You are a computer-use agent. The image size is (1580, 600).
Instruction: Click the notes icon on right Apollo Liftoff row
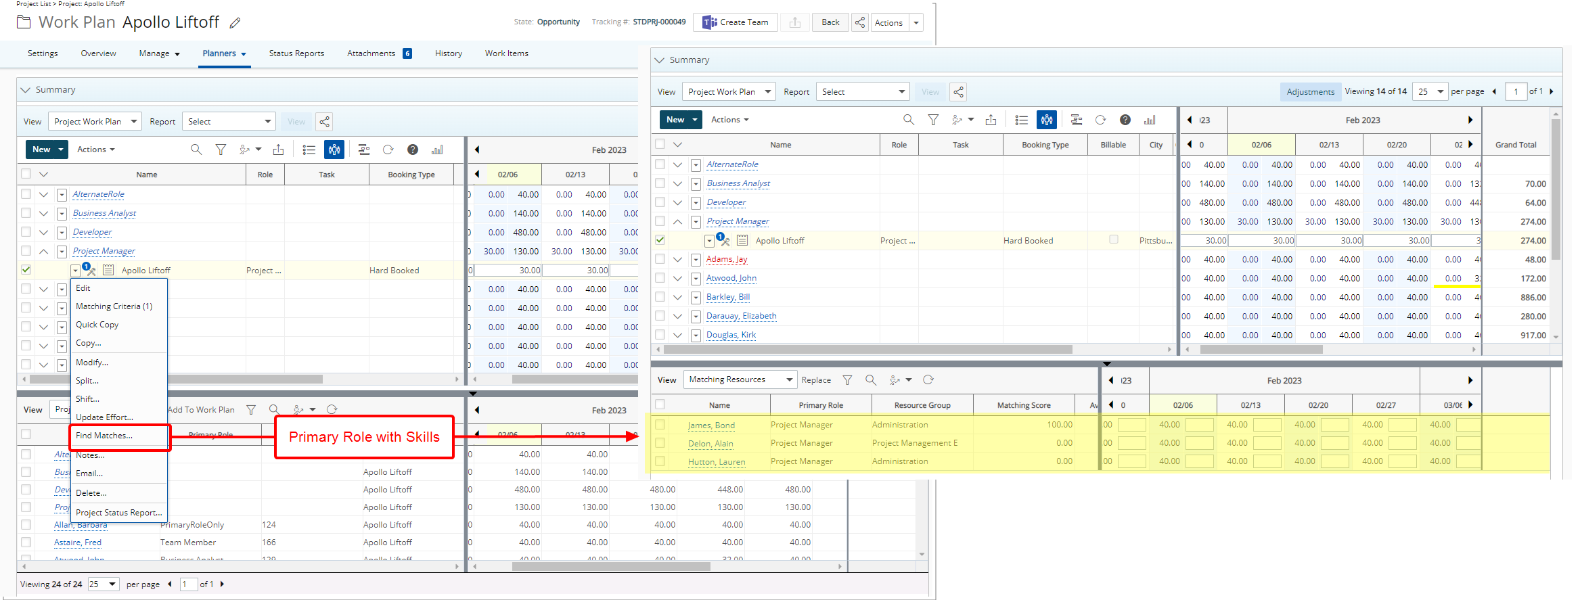point(742,240)
